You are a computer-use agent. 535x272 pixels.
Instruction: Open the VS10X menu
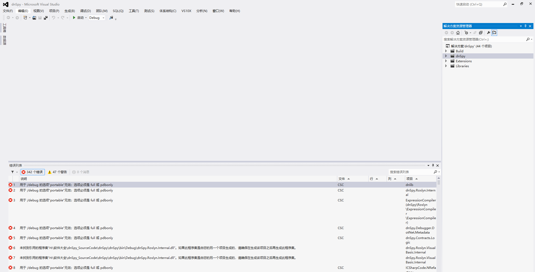click(x=186, y=11)
